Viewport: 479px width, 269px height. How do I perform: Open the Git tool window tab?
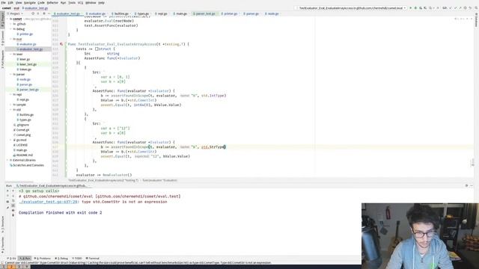[12, 259]
